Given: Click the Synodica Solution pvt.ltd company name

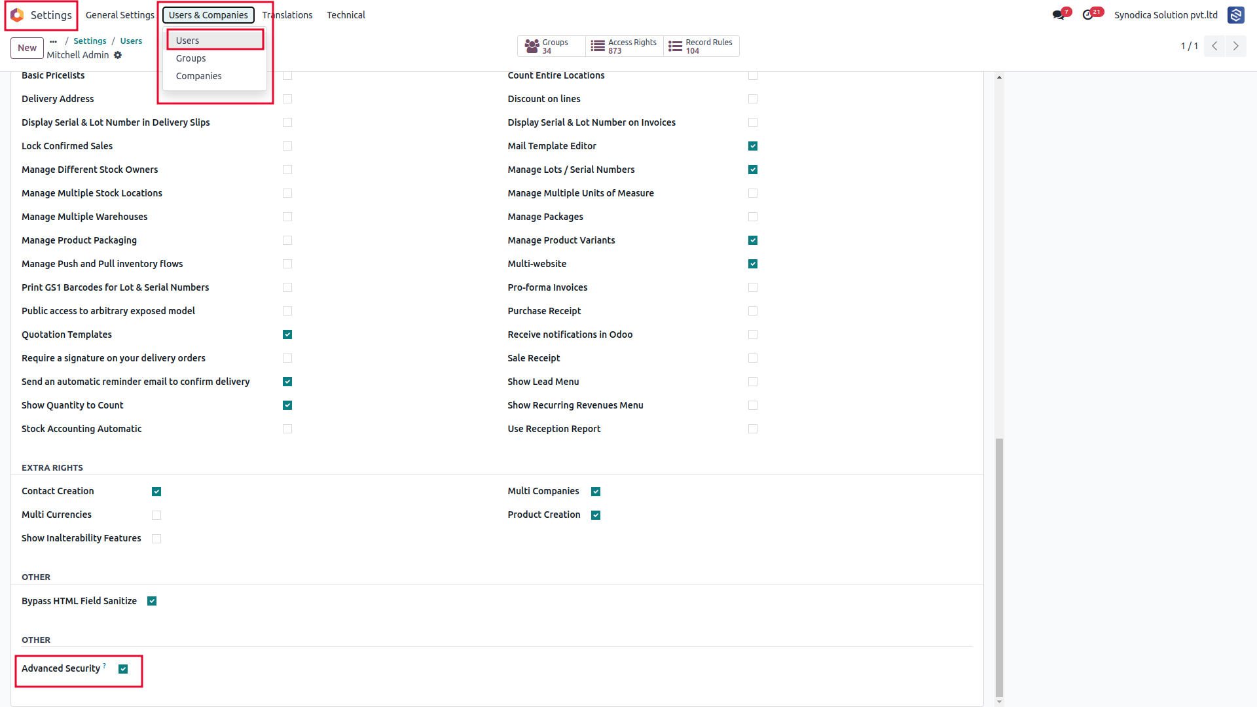Looking at the screenshot, I should 1166,15.
